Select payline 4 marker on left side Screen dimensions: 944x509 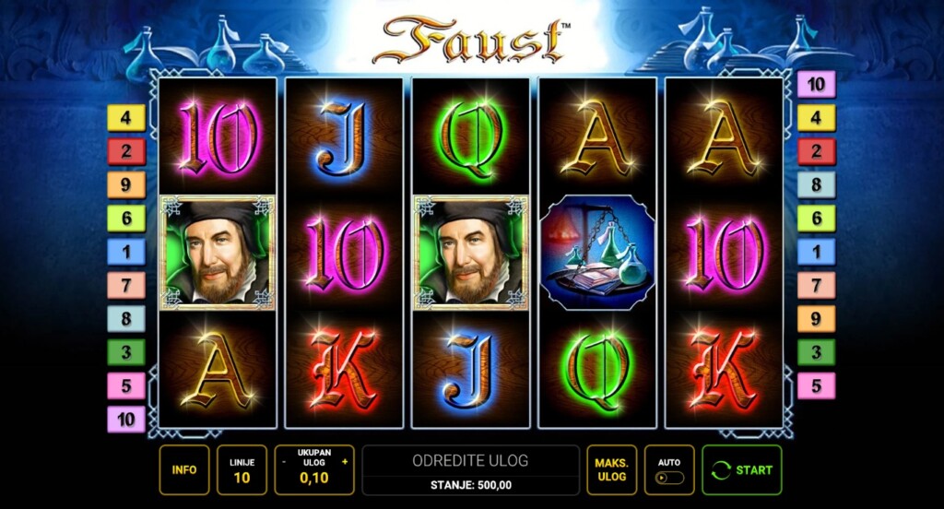click(126, 117)
